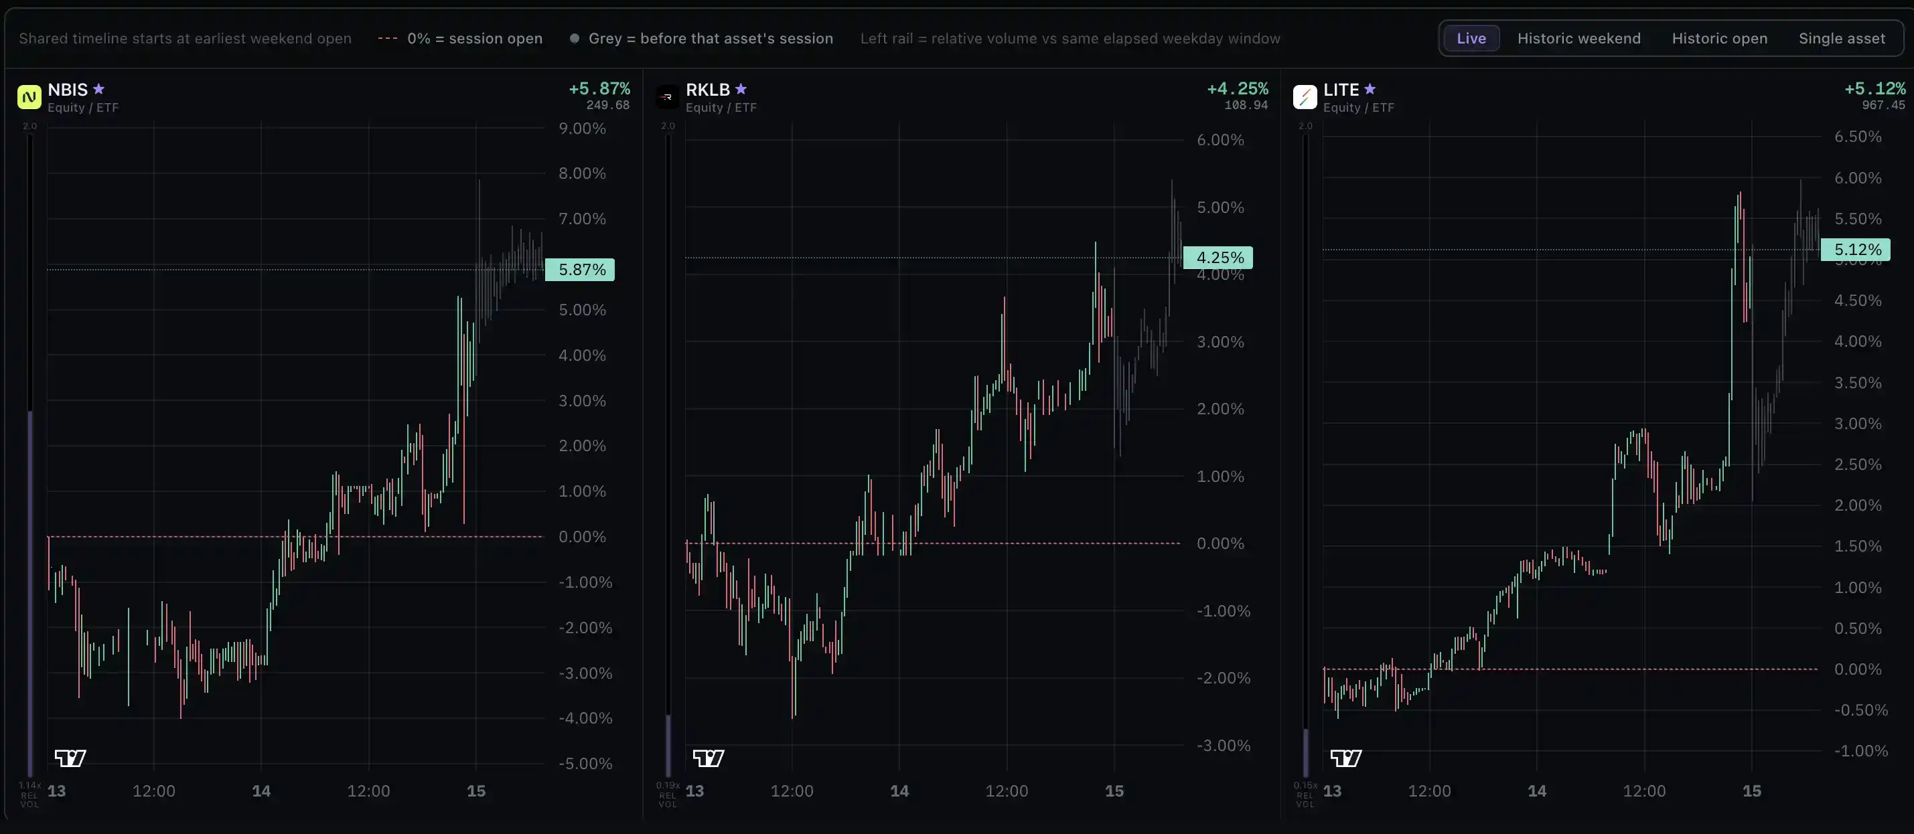This screenshot has height=834, width=1914.
Task: Open the TradingView logo in the NBIS chart
Action: click(70, 758)
